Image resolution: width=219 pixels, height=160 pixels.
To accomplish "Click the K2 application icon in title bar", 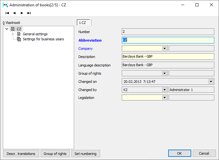I will (x=5, y=5).
